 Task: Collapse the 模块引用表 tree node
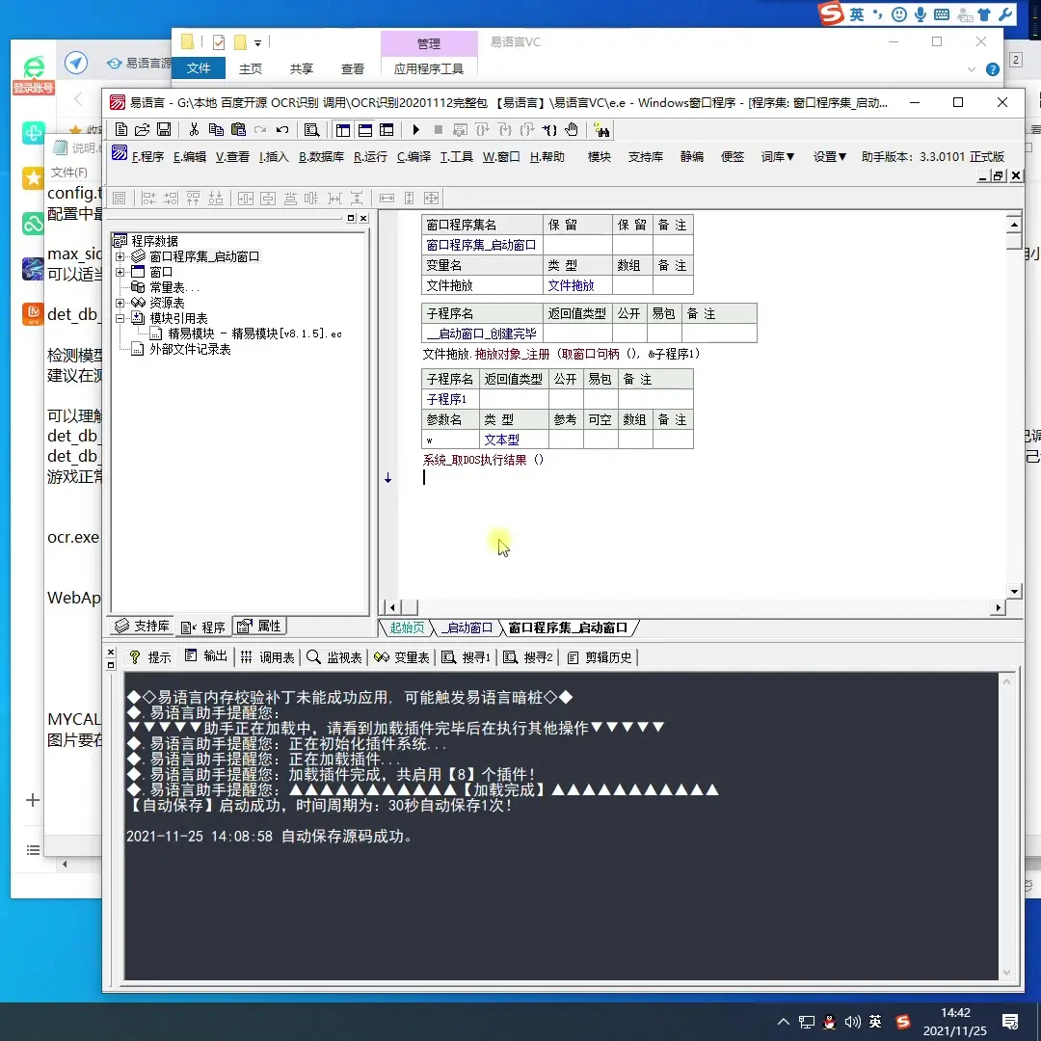[120, 318]
